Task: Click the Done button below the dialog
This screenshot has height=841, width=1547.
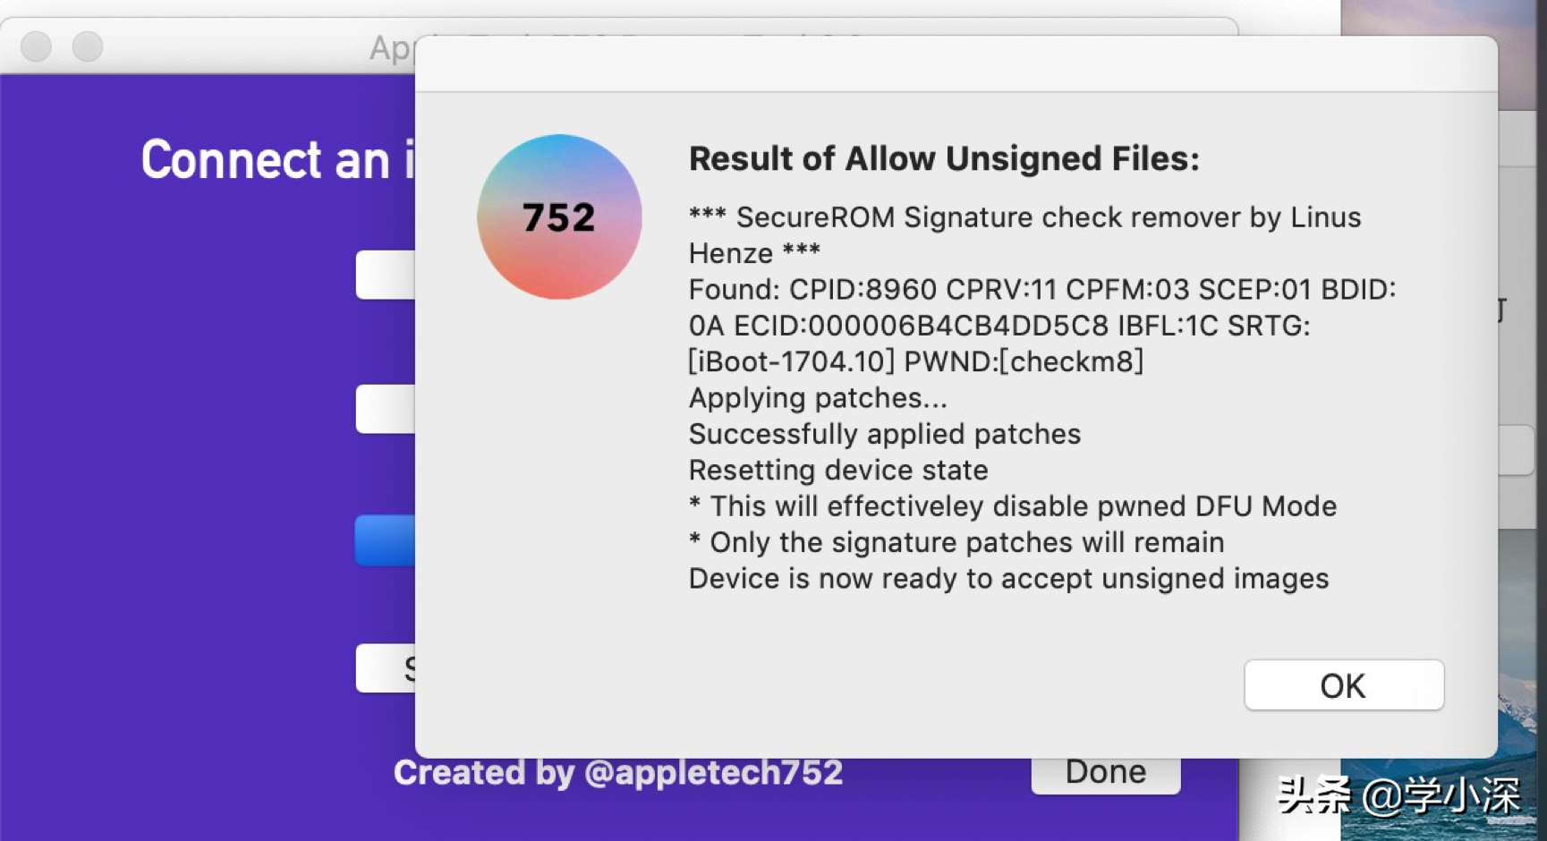Action: [1105, 774]
